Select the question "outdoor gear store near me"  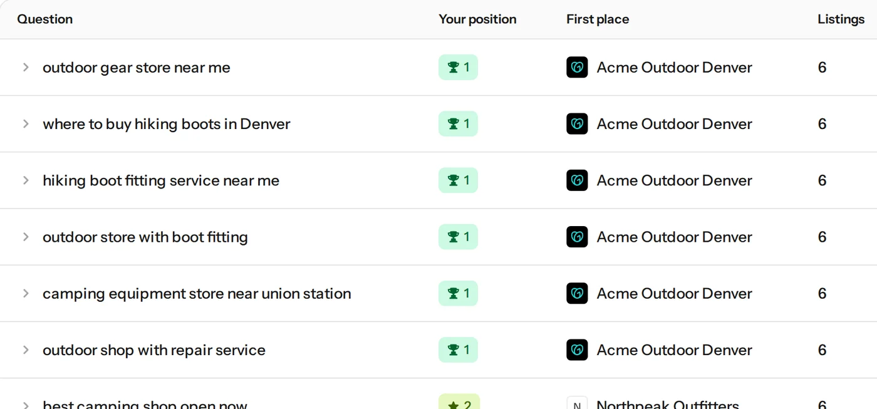137,68
